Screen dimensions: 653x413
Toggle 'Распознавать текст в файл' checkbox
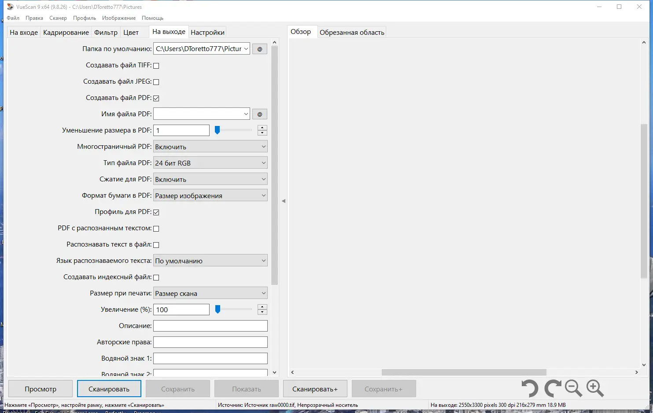pos(156,245)
